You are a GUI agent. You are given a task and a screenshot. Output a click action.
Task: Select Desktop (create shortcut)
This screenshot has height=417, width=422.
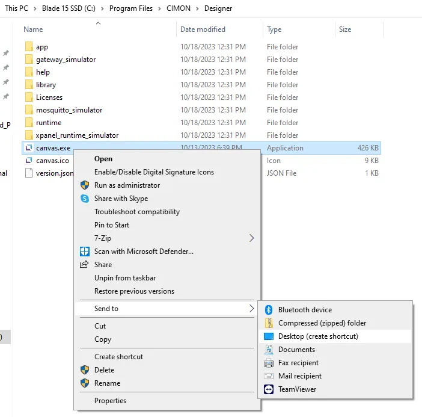pyautogui.click(x=317, y=336)
